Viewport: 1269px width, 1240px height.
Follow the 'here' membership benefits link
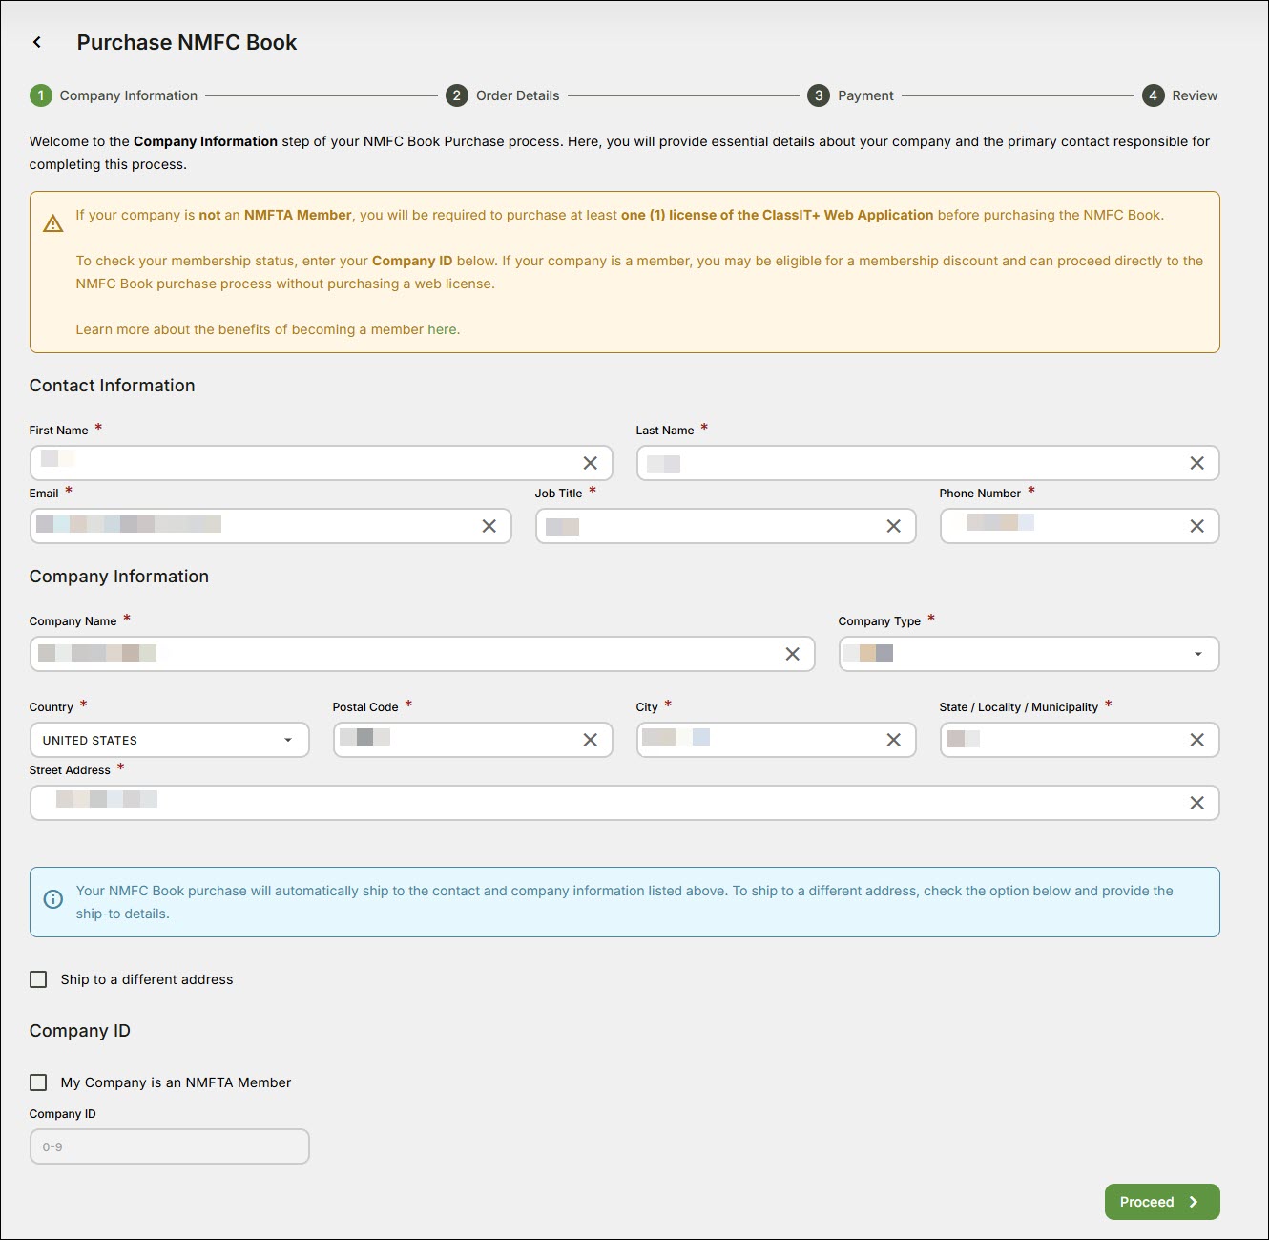[x=443, y=329]
